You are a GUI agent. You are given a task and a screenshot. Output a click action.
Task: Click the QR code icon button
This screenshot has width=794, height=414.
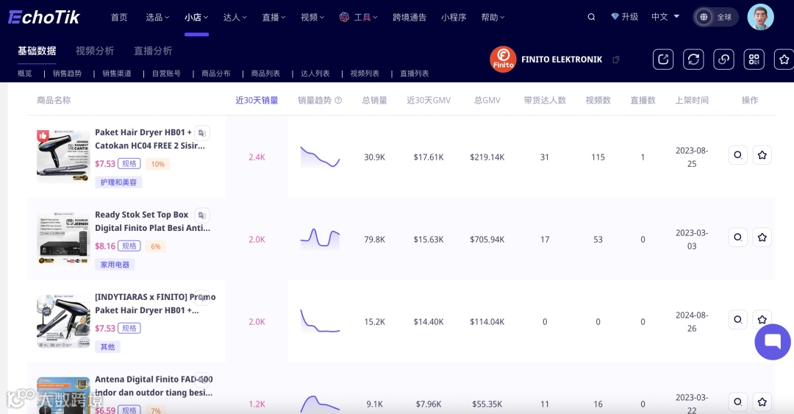(x=754, y=60)
